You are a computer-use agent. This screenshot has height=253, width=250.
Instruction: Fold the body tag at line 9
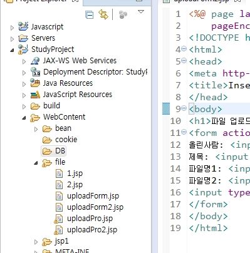(184, 108)
